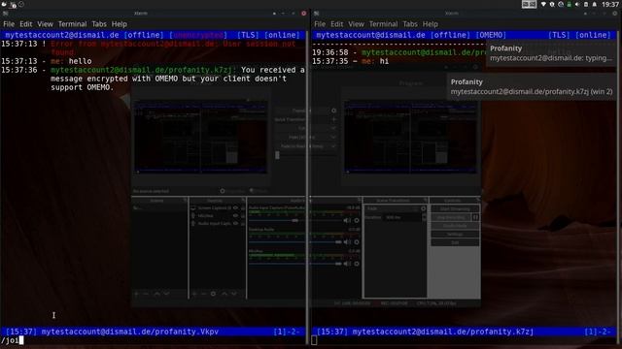
Task: Click the green lock tray icon
Action: [x=569, y=4]
